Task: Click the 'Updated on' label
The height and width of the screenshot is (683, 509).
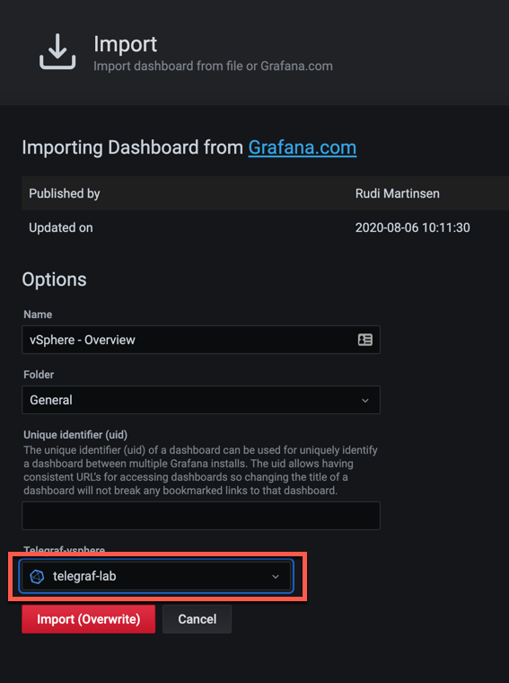Action: (x=61, y=227)
